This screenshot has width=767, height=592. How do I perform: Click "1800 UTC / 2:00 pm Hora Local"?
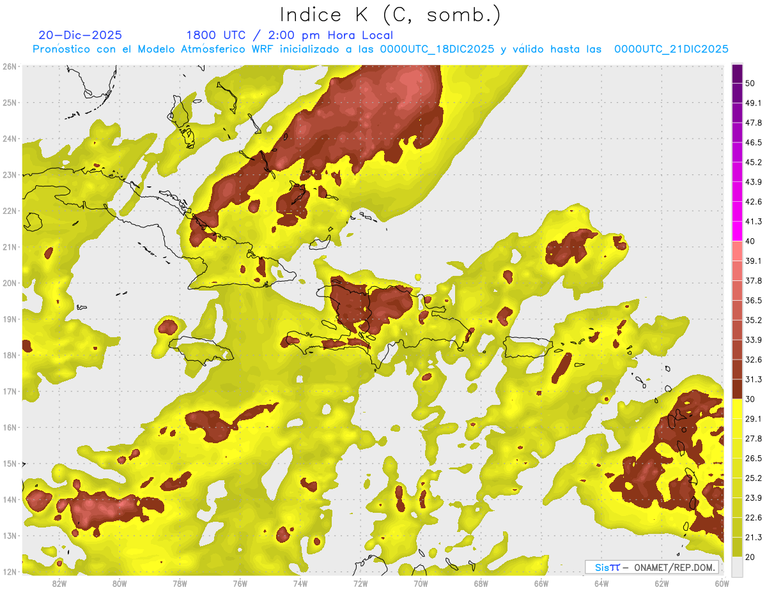[290, 35]
